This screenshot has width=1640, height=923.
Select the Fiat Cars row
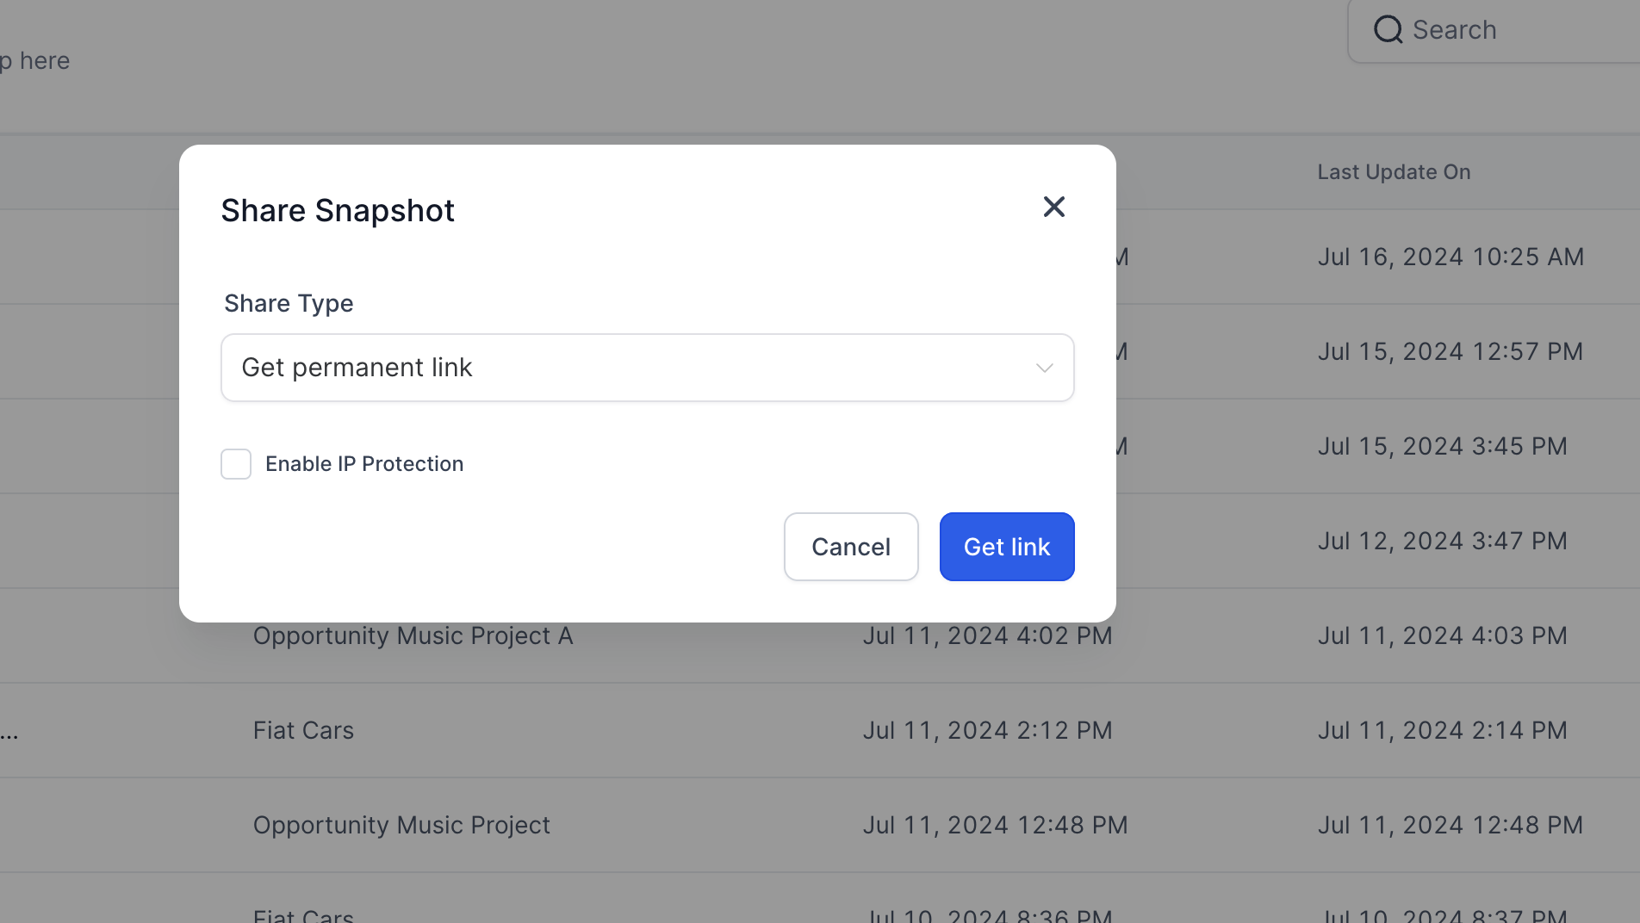tap(820, 730)
